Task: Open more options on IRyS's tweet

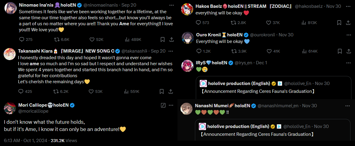Action: point(348,63)
